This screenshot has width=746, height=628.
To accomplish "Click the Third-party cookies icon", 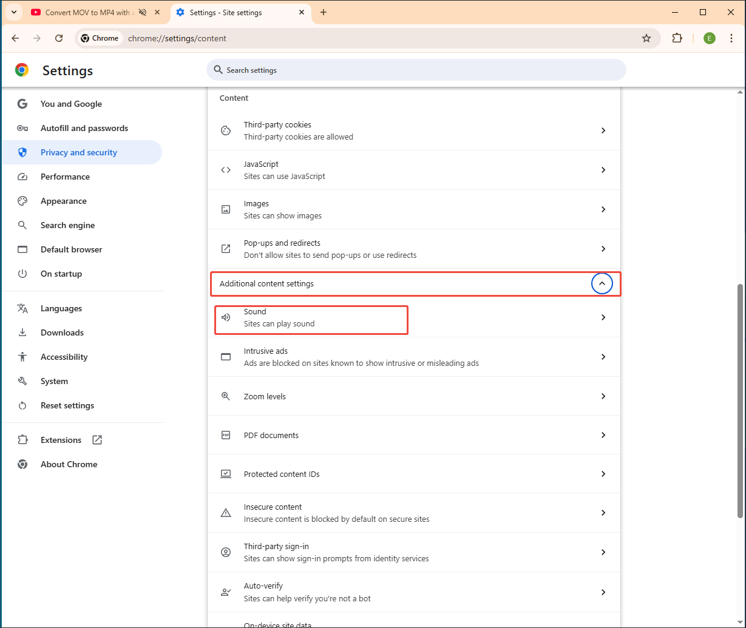I will pyautogui.click(x=226, y=130).
